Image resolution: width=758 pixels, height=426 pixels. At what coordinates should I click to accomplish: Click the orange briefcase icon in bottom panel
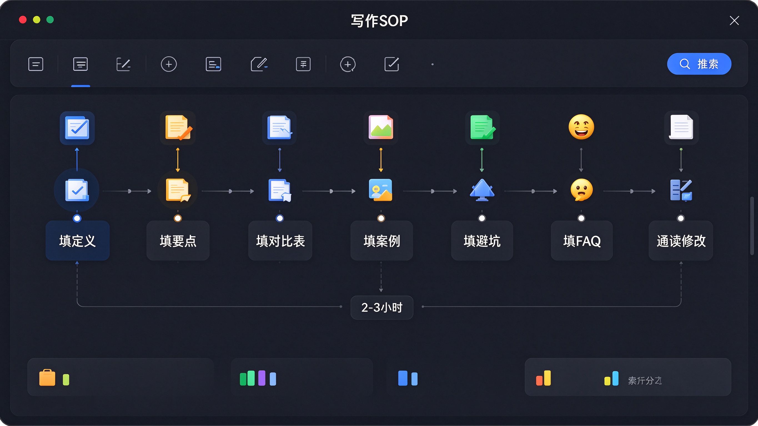(x=47, y=377)
